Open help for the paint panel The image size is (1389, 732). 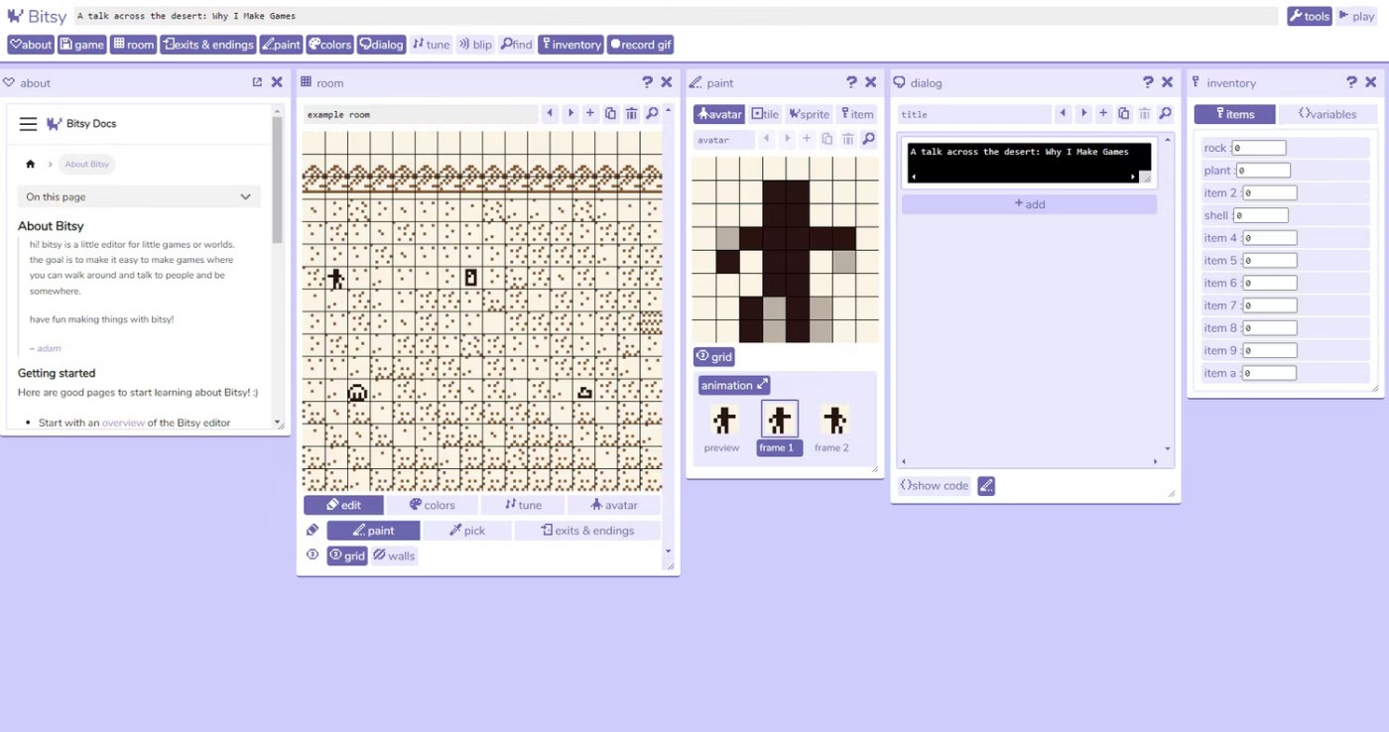click(851, 82)
